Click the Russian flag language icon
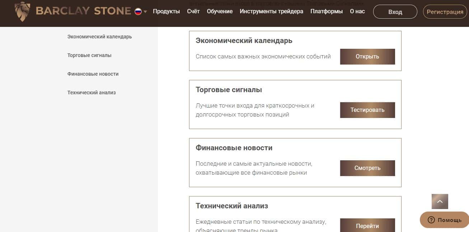The height and width of the screenshot is (232, 469). 138,11
